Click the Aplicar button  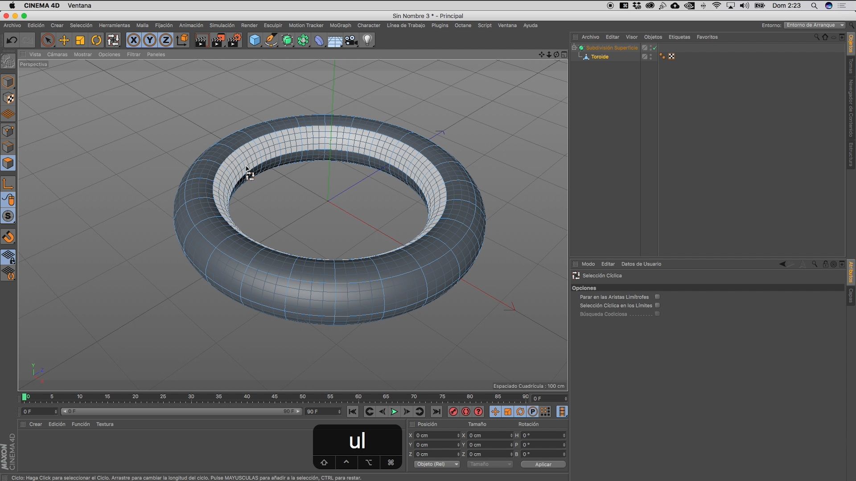tap(543, 464)
